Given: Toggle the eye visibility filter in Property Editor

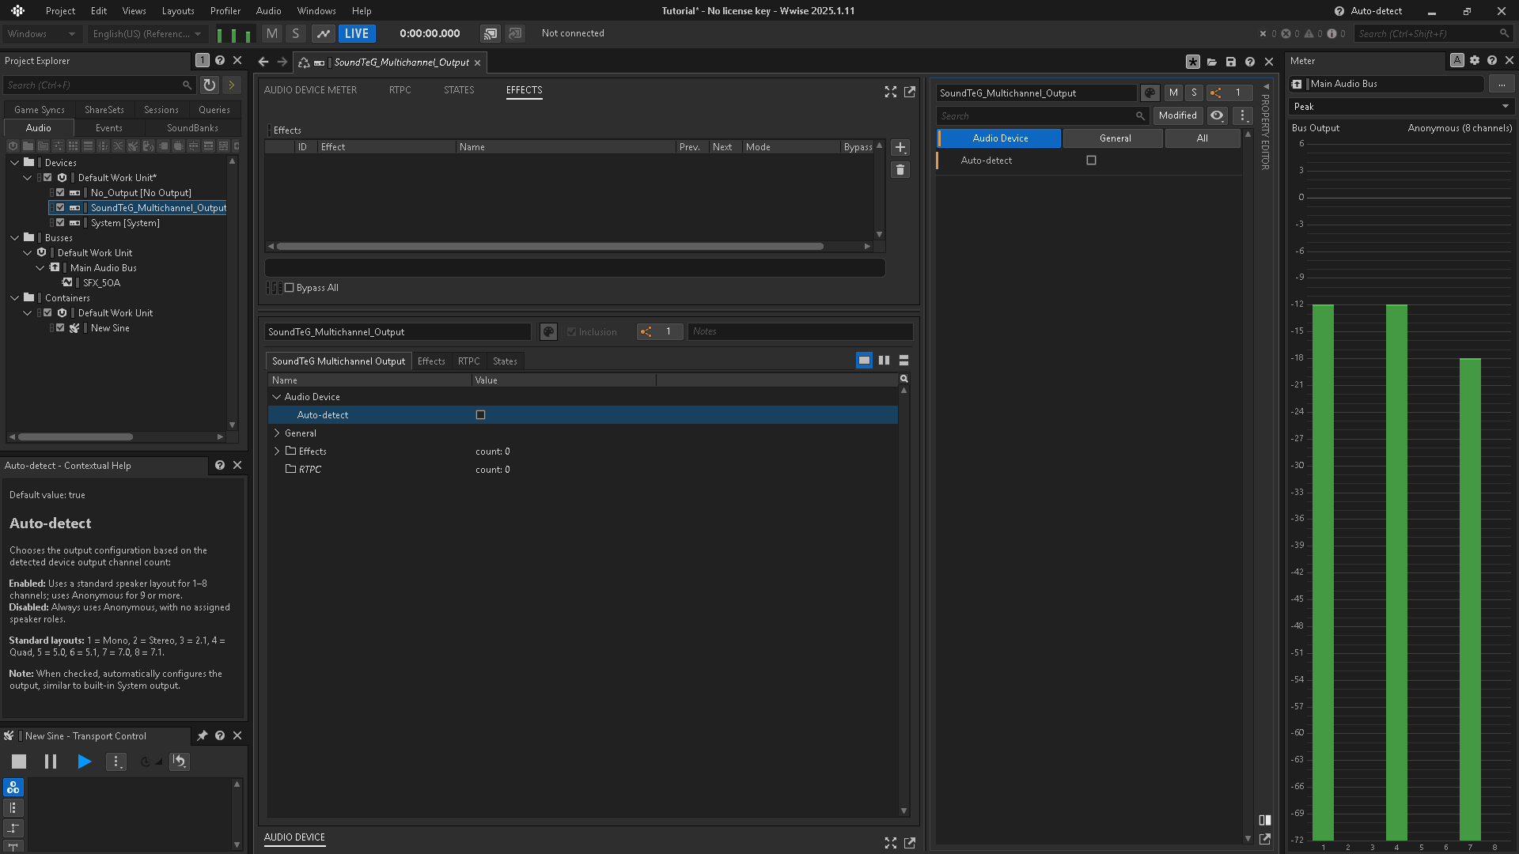Looking at the screenshot, I should click(x=1217, y=115).
